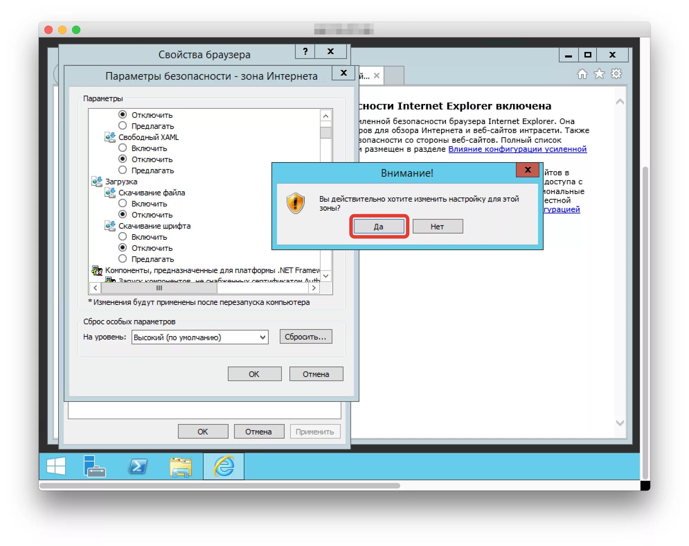The image size is (689, 546).
Task: Click OK in the Параметры безопасности dialog
Action: click(x=254, y=374)
